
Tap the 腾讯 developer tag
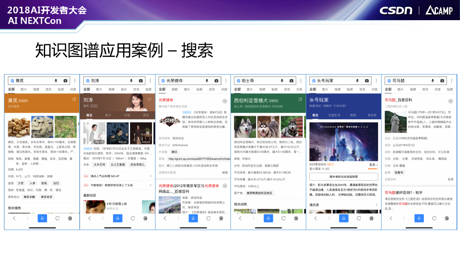point(174,152)
